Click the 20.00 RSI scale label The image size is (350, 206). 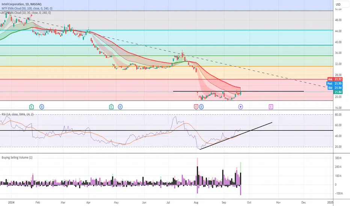(338, 147)
